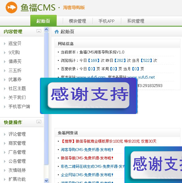182x183 pixels.
Task: Click the orange fish logo icon
Action: coord(11,7)
